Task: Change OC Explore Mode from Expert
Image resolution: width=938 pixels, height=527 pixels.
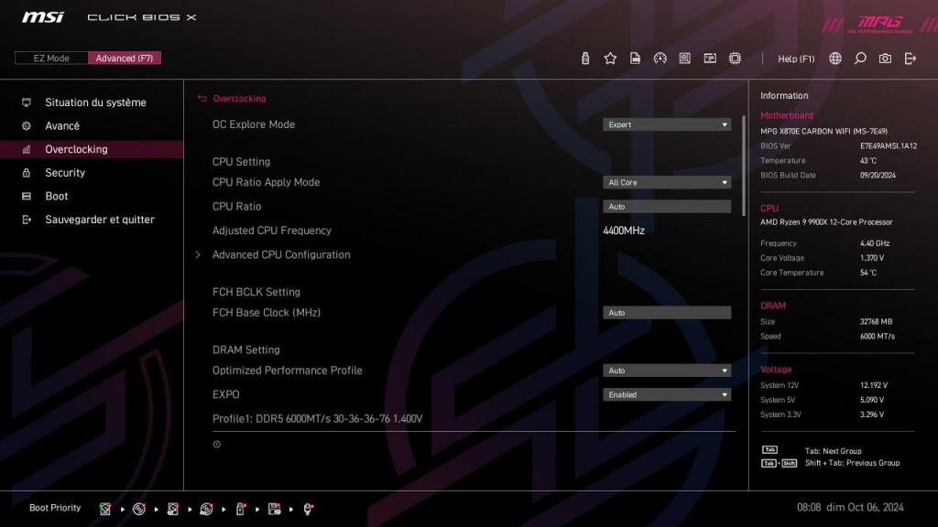Action: pos(667,124)
